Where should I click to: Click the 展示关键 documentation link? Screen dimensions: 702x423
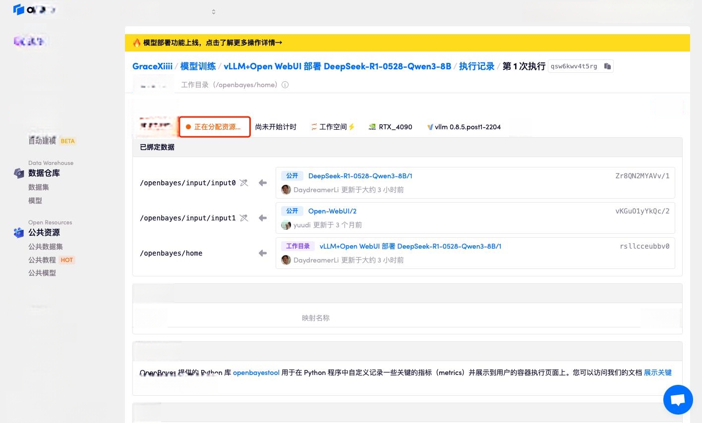click(x=658, y=372)
